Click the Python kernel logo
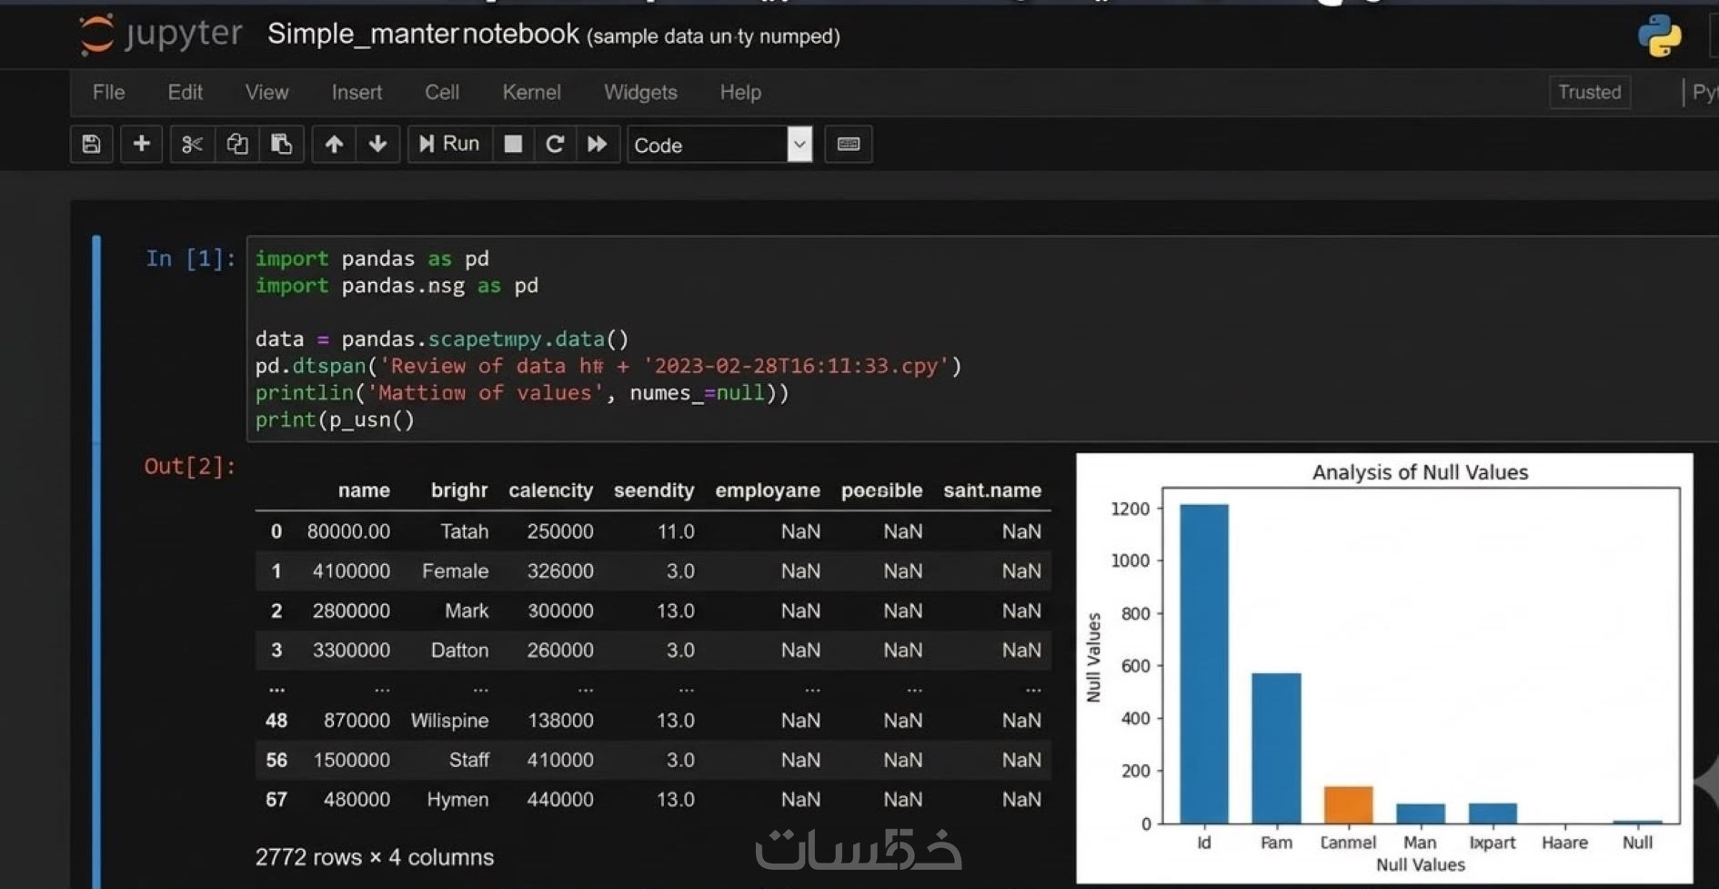This screenshot has width=1719, height=889. 1659,36
